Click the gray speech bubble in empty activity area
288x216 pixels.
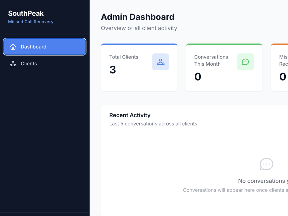point(266,164)
